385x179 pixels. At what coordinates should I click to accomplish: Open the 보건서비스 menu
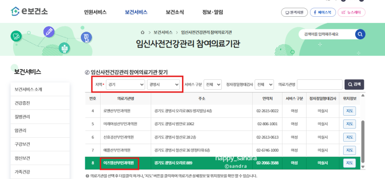[136, 12]
